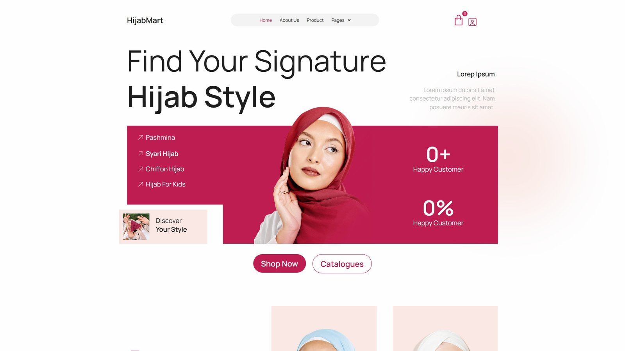625x351 pixels.
Task: Click the HijabMart logo text
Action: (x=145, y=20)
